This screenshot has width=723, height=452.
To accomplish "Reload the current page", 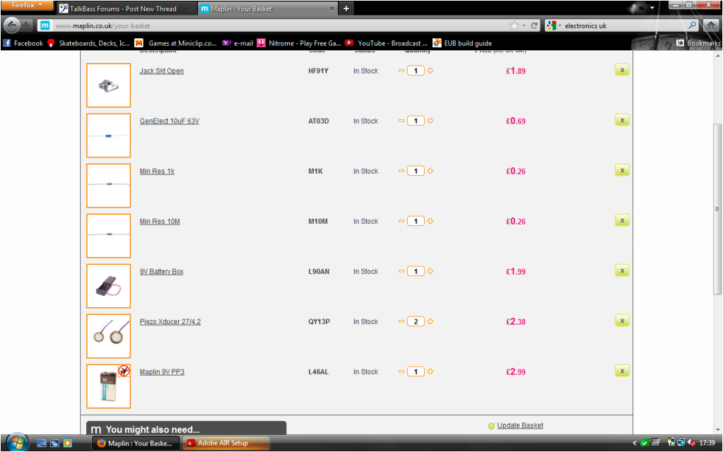I will pyautogui.click(x=534, y=26).
